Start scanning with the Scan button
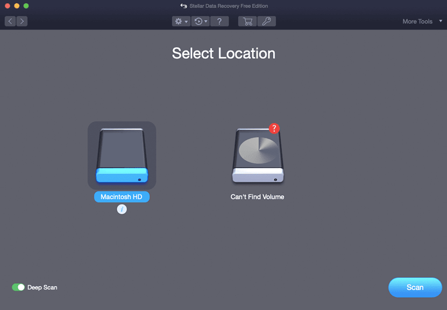The height and width of the screenshot is (310, 447). tap(415, 287)
